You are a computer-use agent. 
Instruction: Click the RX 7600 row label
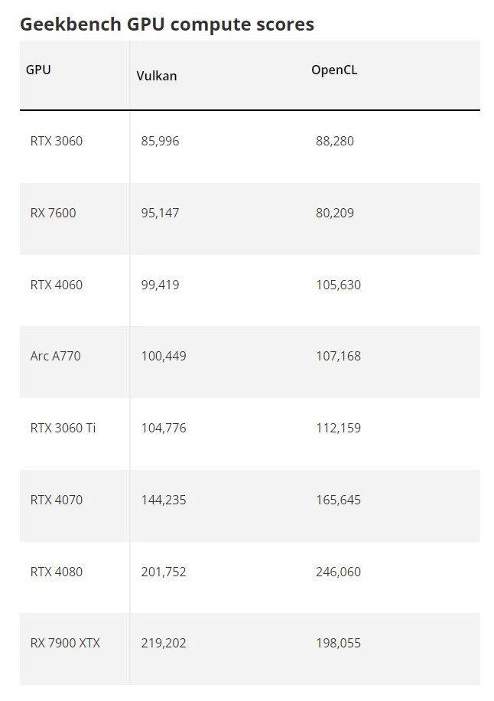click(54, 213)
